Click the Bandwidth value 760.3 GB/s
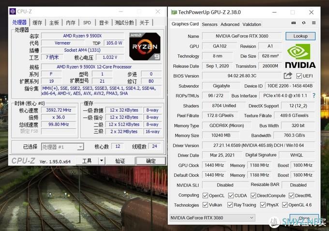Image resolution: width=329 pixels, height=231 pixels. [x=294, y=136]
